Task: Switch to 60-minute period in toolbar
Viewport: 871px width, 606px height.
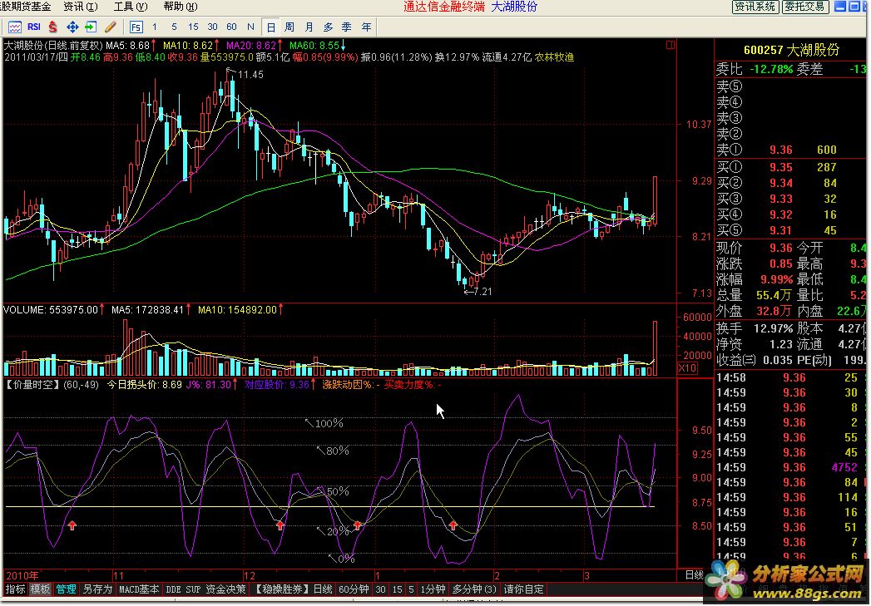Action: (231, 27)
